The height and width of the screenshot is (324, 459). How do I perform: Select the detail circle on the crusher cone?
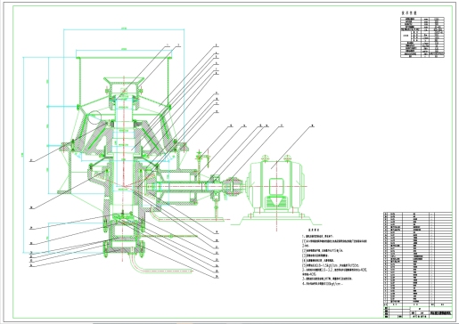(x=94, y=117)
